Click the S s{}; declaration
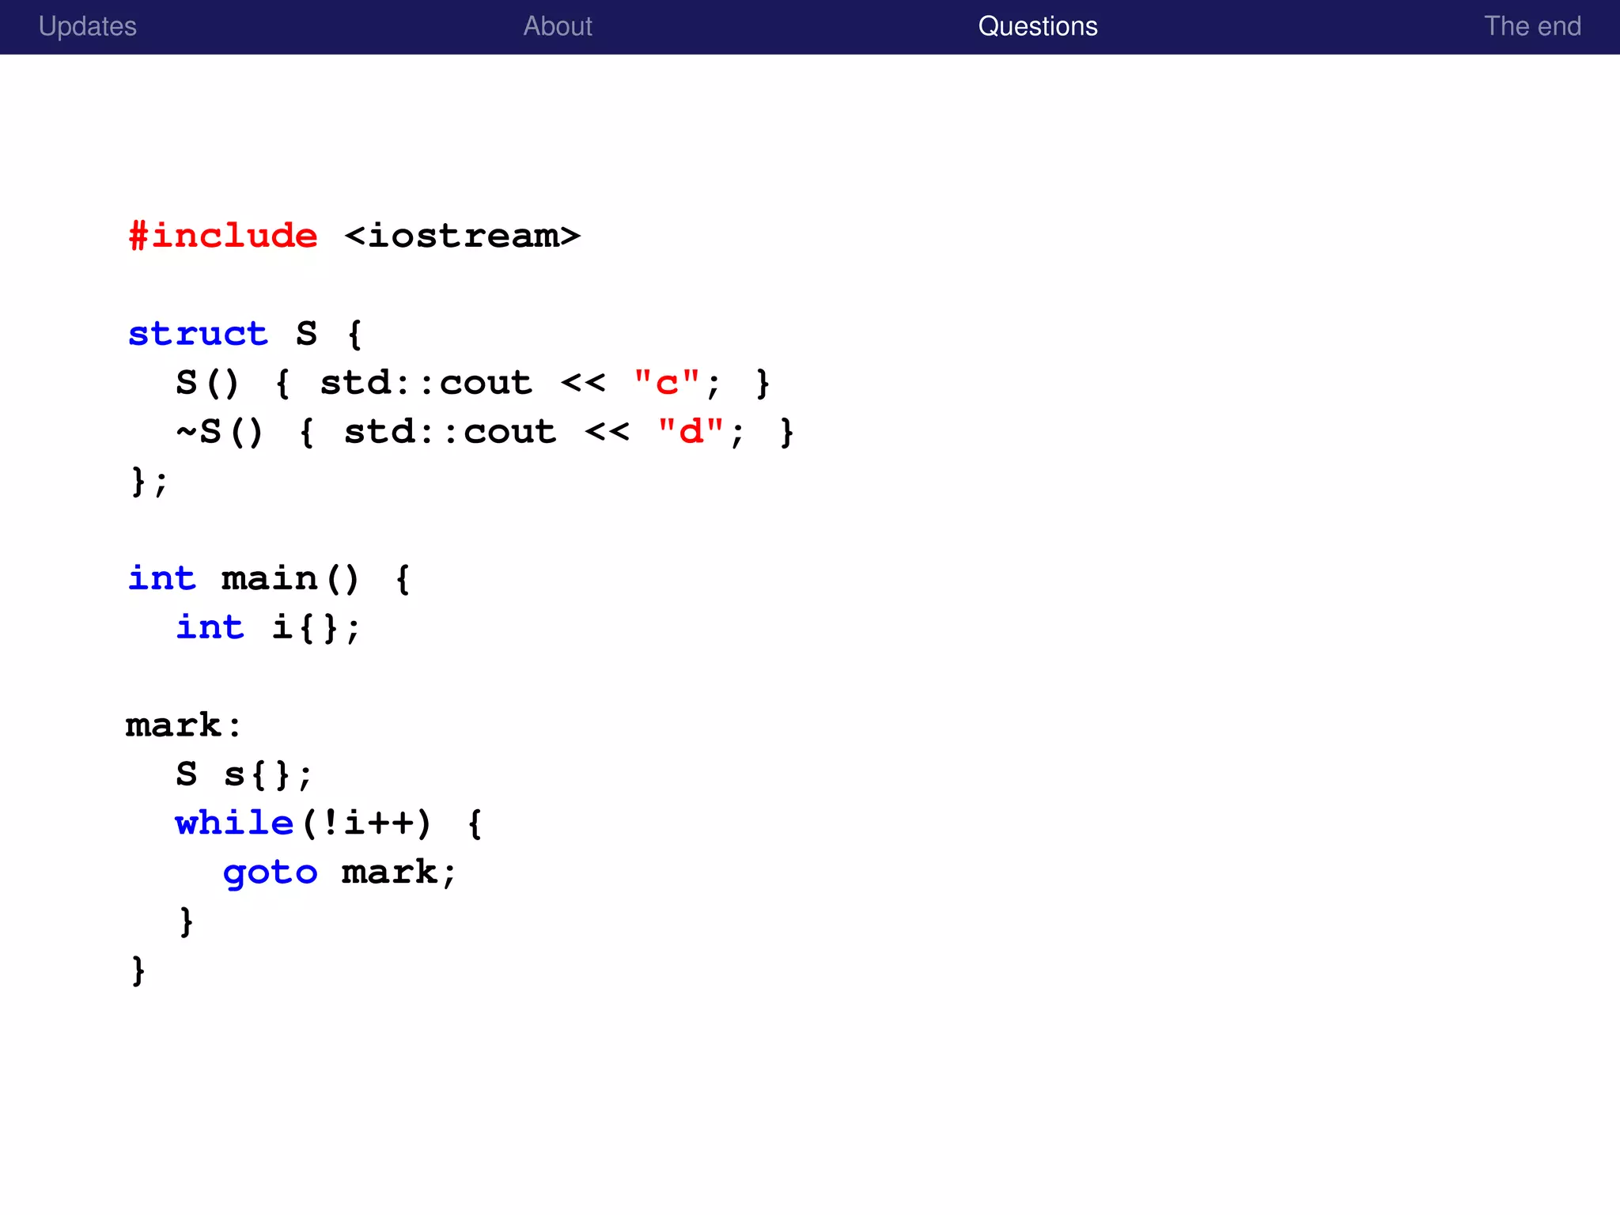Image resolution: width=1620 pixels, height=1215 pixels. click(244, 774)
